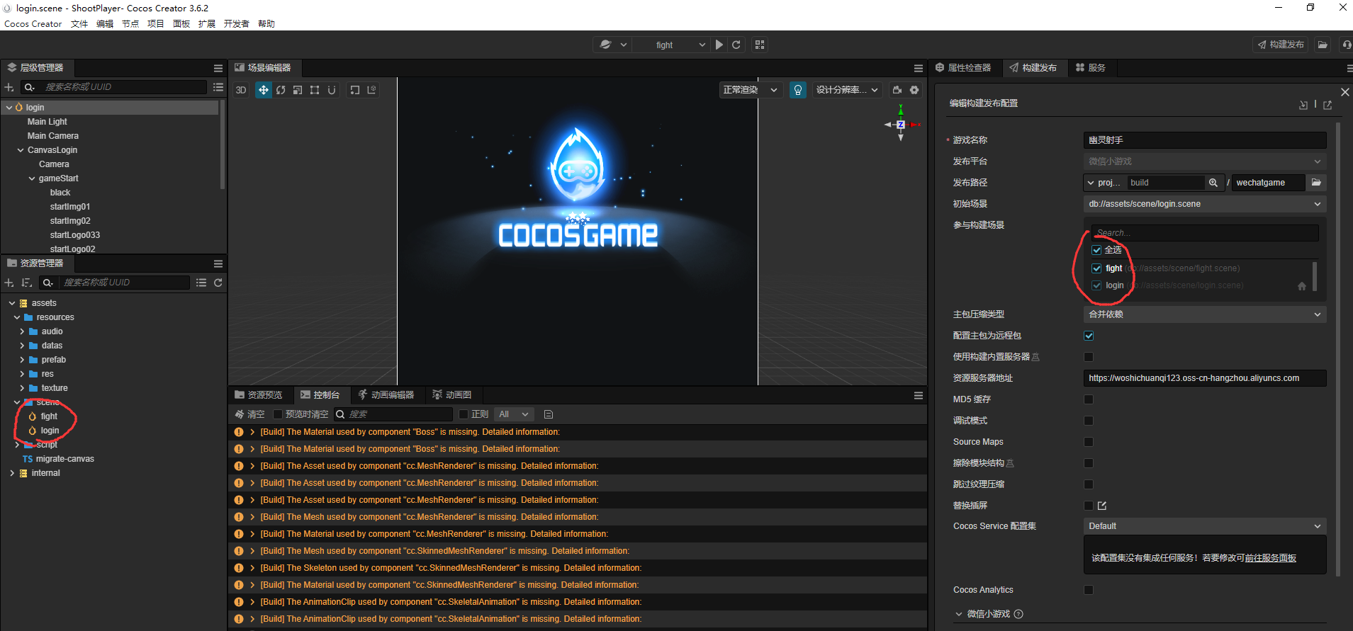
Task: Open the preview QR code icon
Action: (x=760, y=45)
